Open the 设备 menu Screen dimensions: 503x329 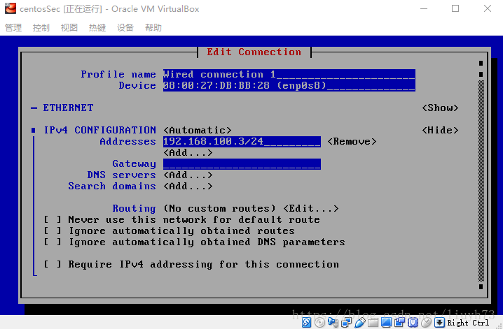[x=125, y=28]
